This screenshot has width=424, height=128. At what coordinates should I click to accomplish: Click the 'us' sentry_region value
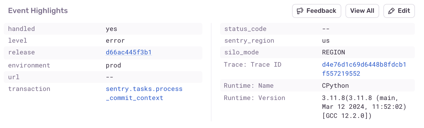[x=326, y=41]
